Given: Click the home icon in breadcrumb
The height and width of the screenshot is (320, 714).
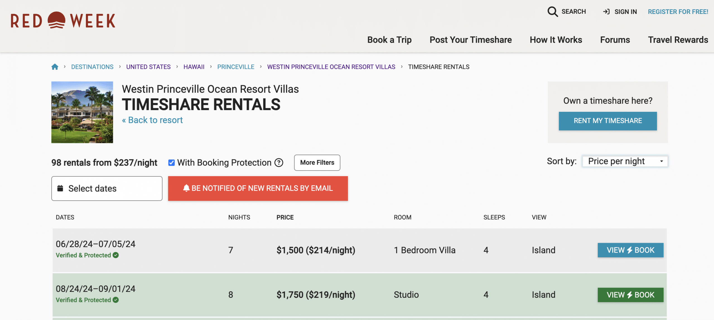Looking at the screenshot, I should [55, 67].
